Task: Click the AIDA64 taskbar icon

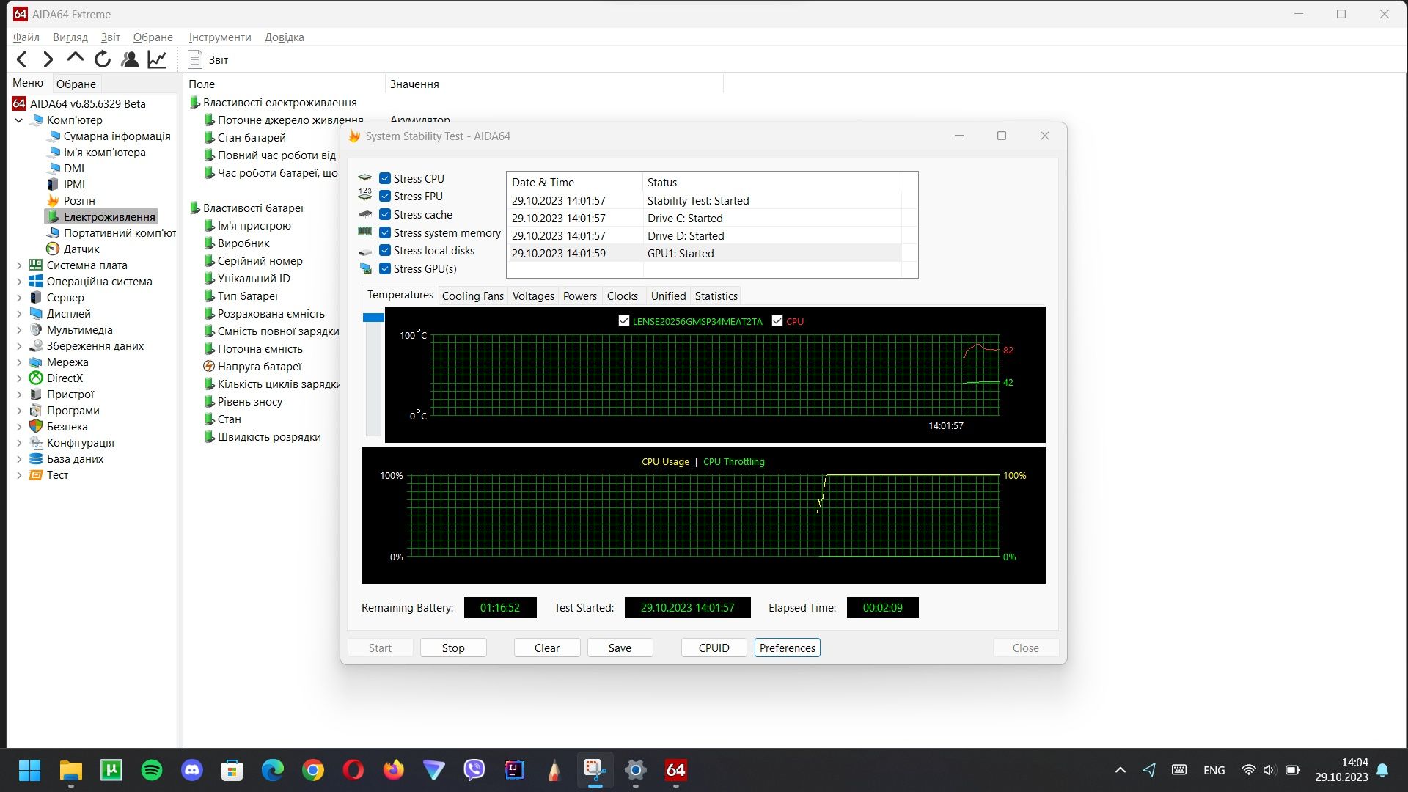Action: 675,770
